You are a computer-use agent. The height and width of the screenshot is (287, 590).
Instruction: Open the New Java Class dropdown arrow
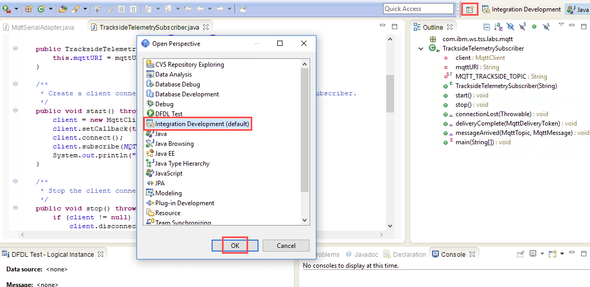coord(51,9)
